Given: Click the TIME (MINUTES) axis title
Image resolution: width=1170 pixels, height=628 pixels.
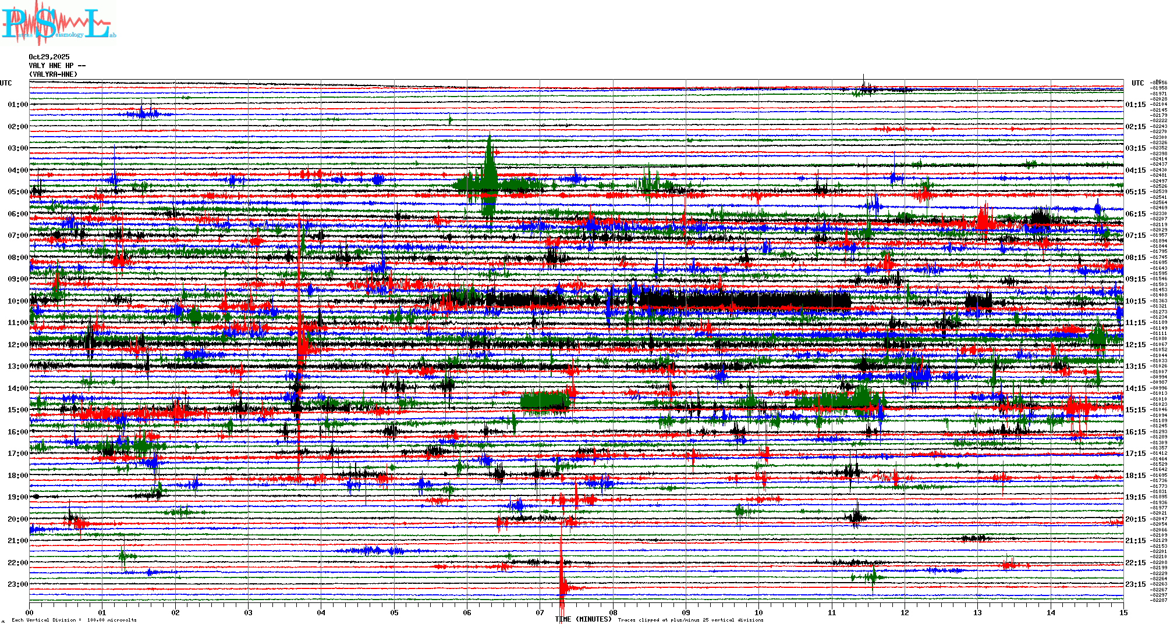Looking at the screenshot, I should 583,619.
